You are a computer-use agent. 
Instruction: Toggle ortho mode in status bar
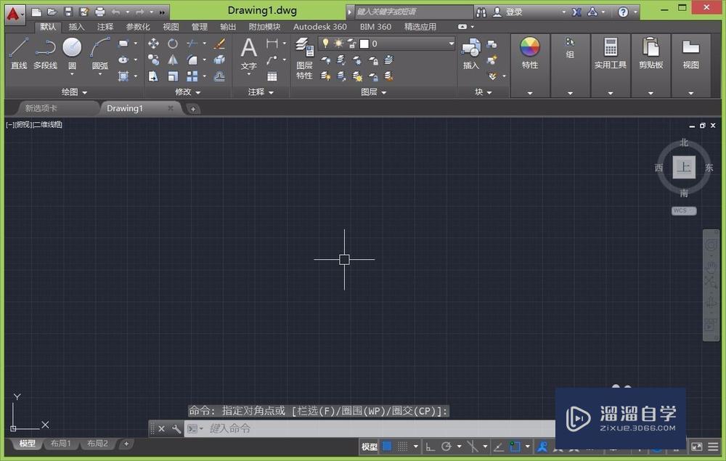[x=431, y=446]
